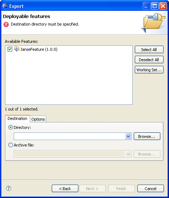Screen dimensions: 169x198
Task: Go back with the < Back button
Action: [65, 189]
